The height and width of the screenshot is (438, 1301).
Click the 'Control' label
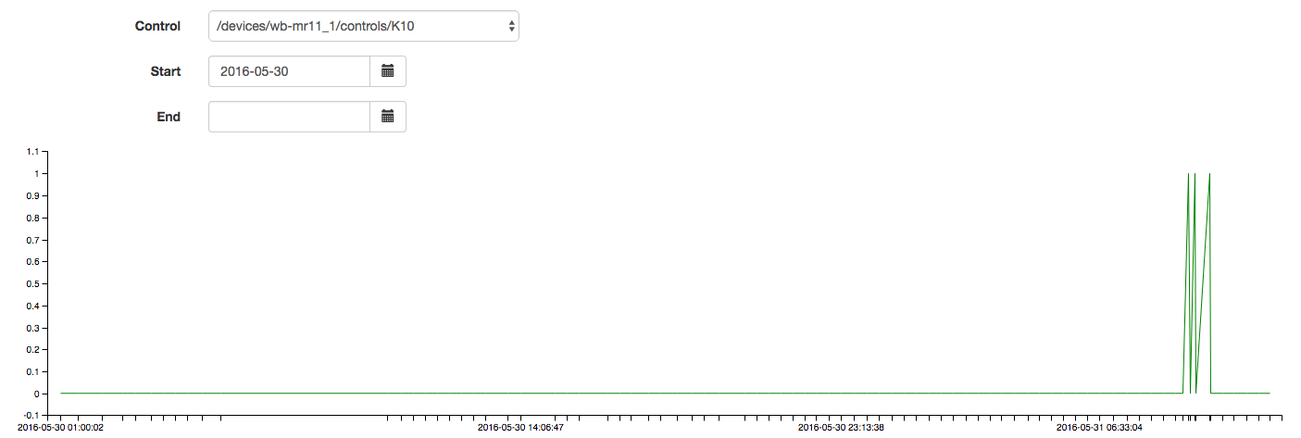(x=157, y=26)
